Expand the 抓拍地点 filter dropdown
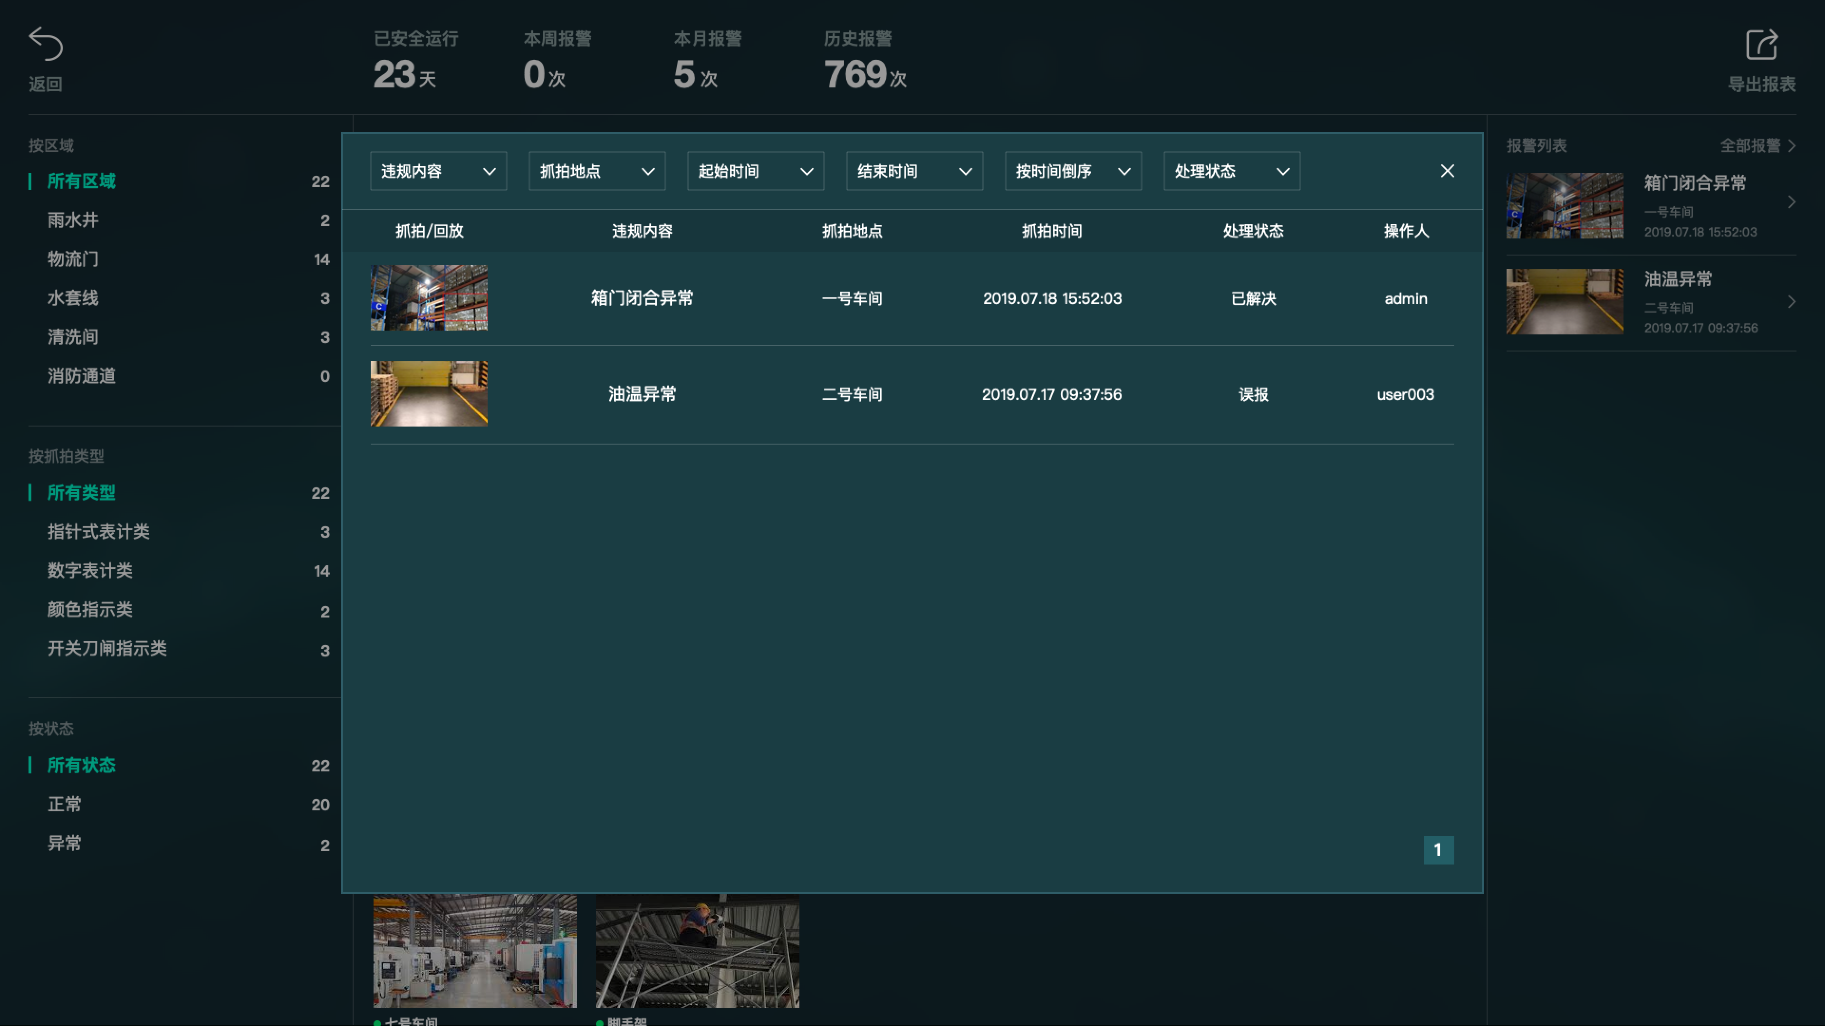This screenshot has width=1825, height=1026. coord(596,171)
